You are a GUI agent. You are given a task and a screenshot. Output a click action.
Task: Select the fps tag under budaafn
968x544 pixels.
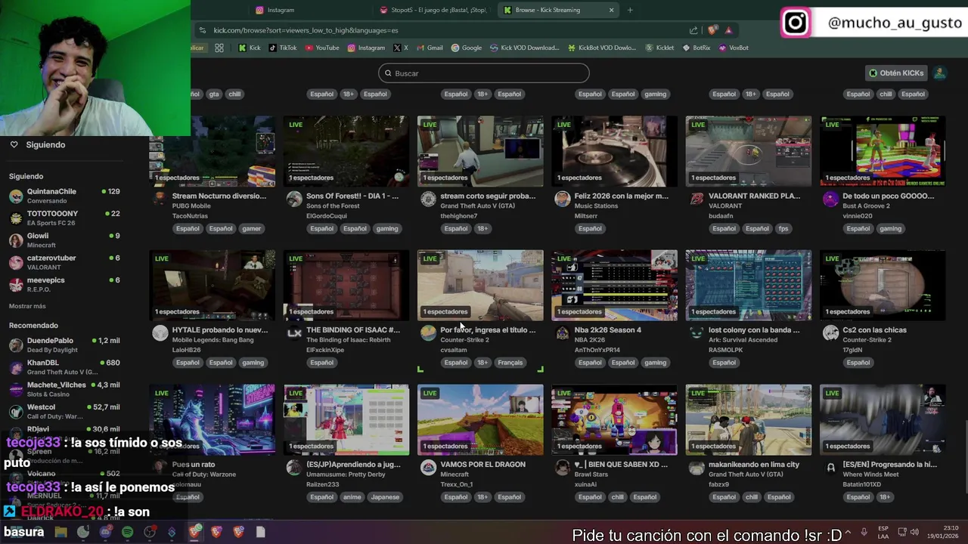[783, 228]
